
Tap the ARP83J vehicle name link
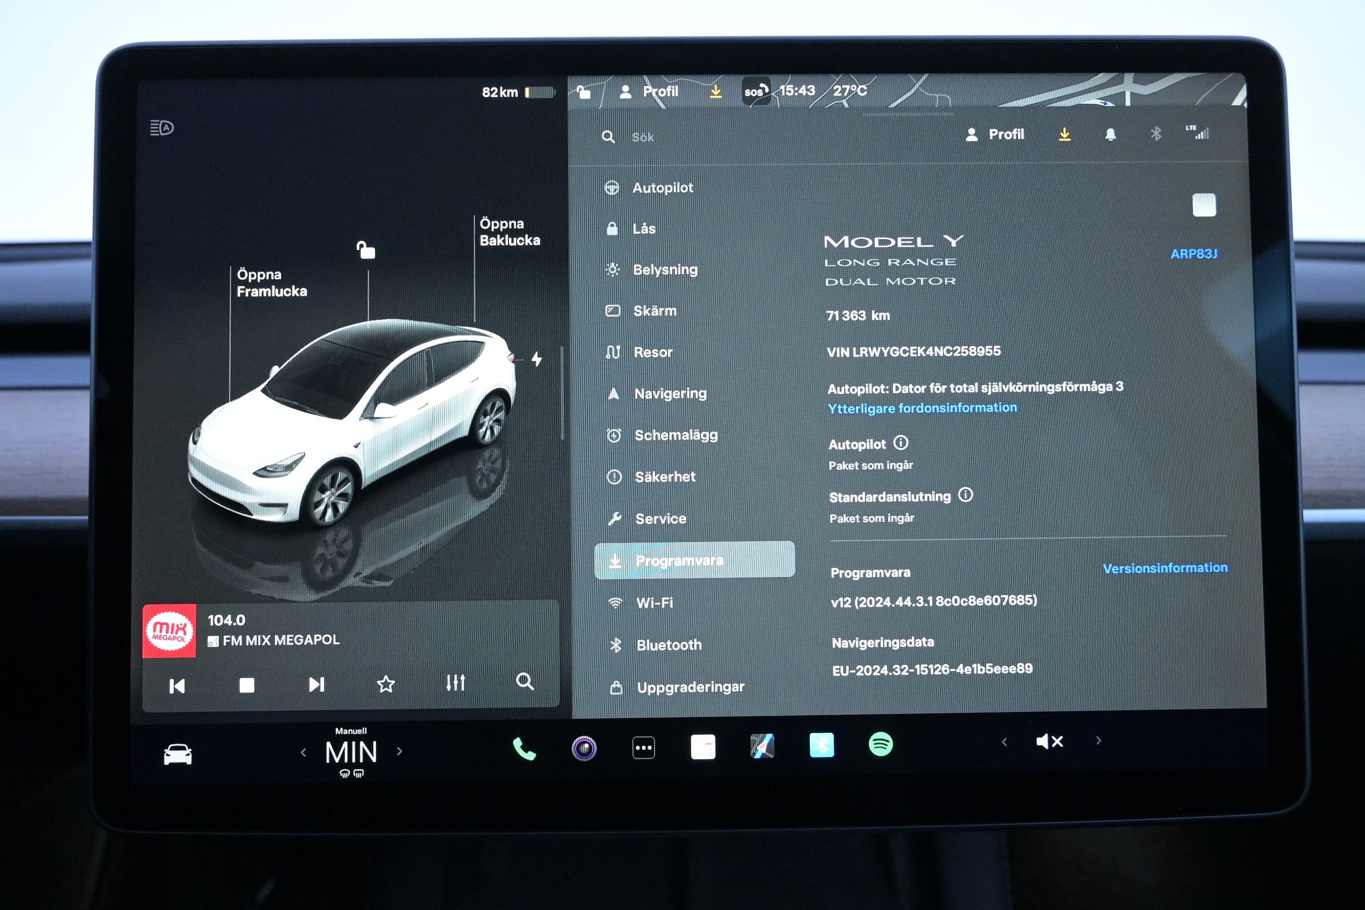point(1194,254)
